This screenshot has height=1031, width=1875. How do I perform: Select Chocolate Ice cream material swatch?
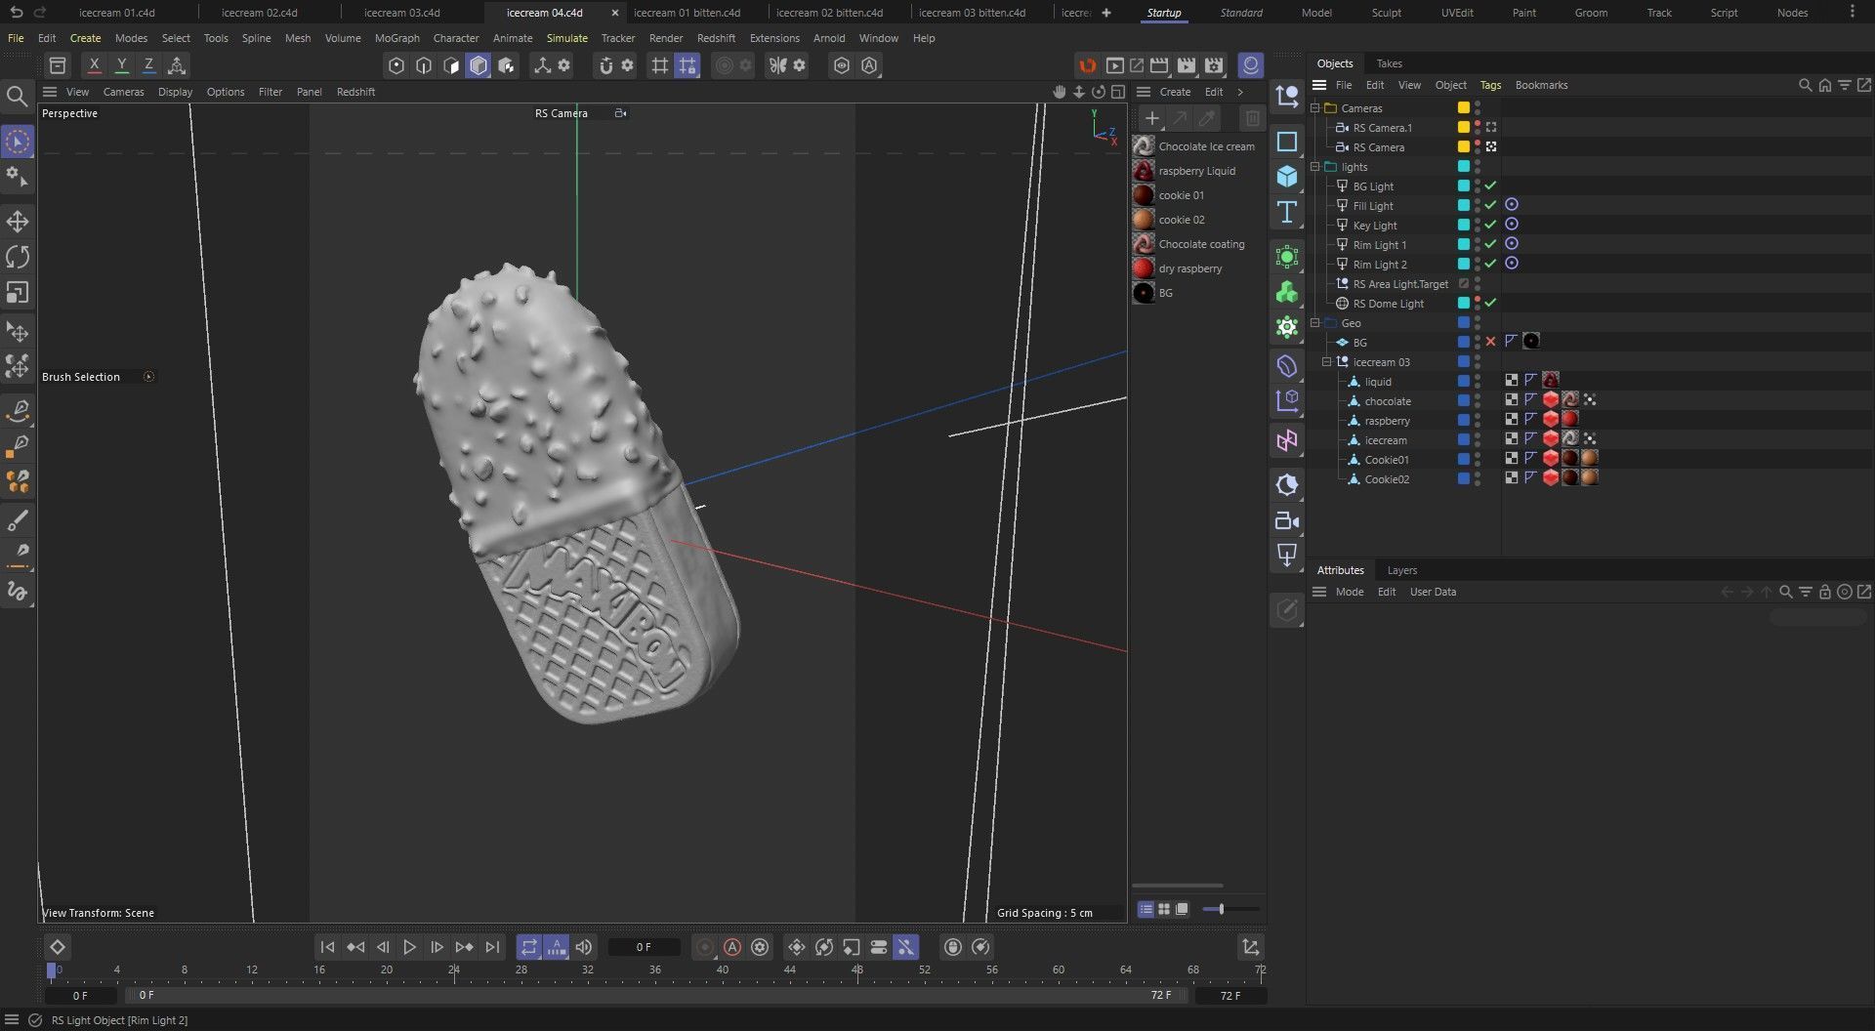1144,146
